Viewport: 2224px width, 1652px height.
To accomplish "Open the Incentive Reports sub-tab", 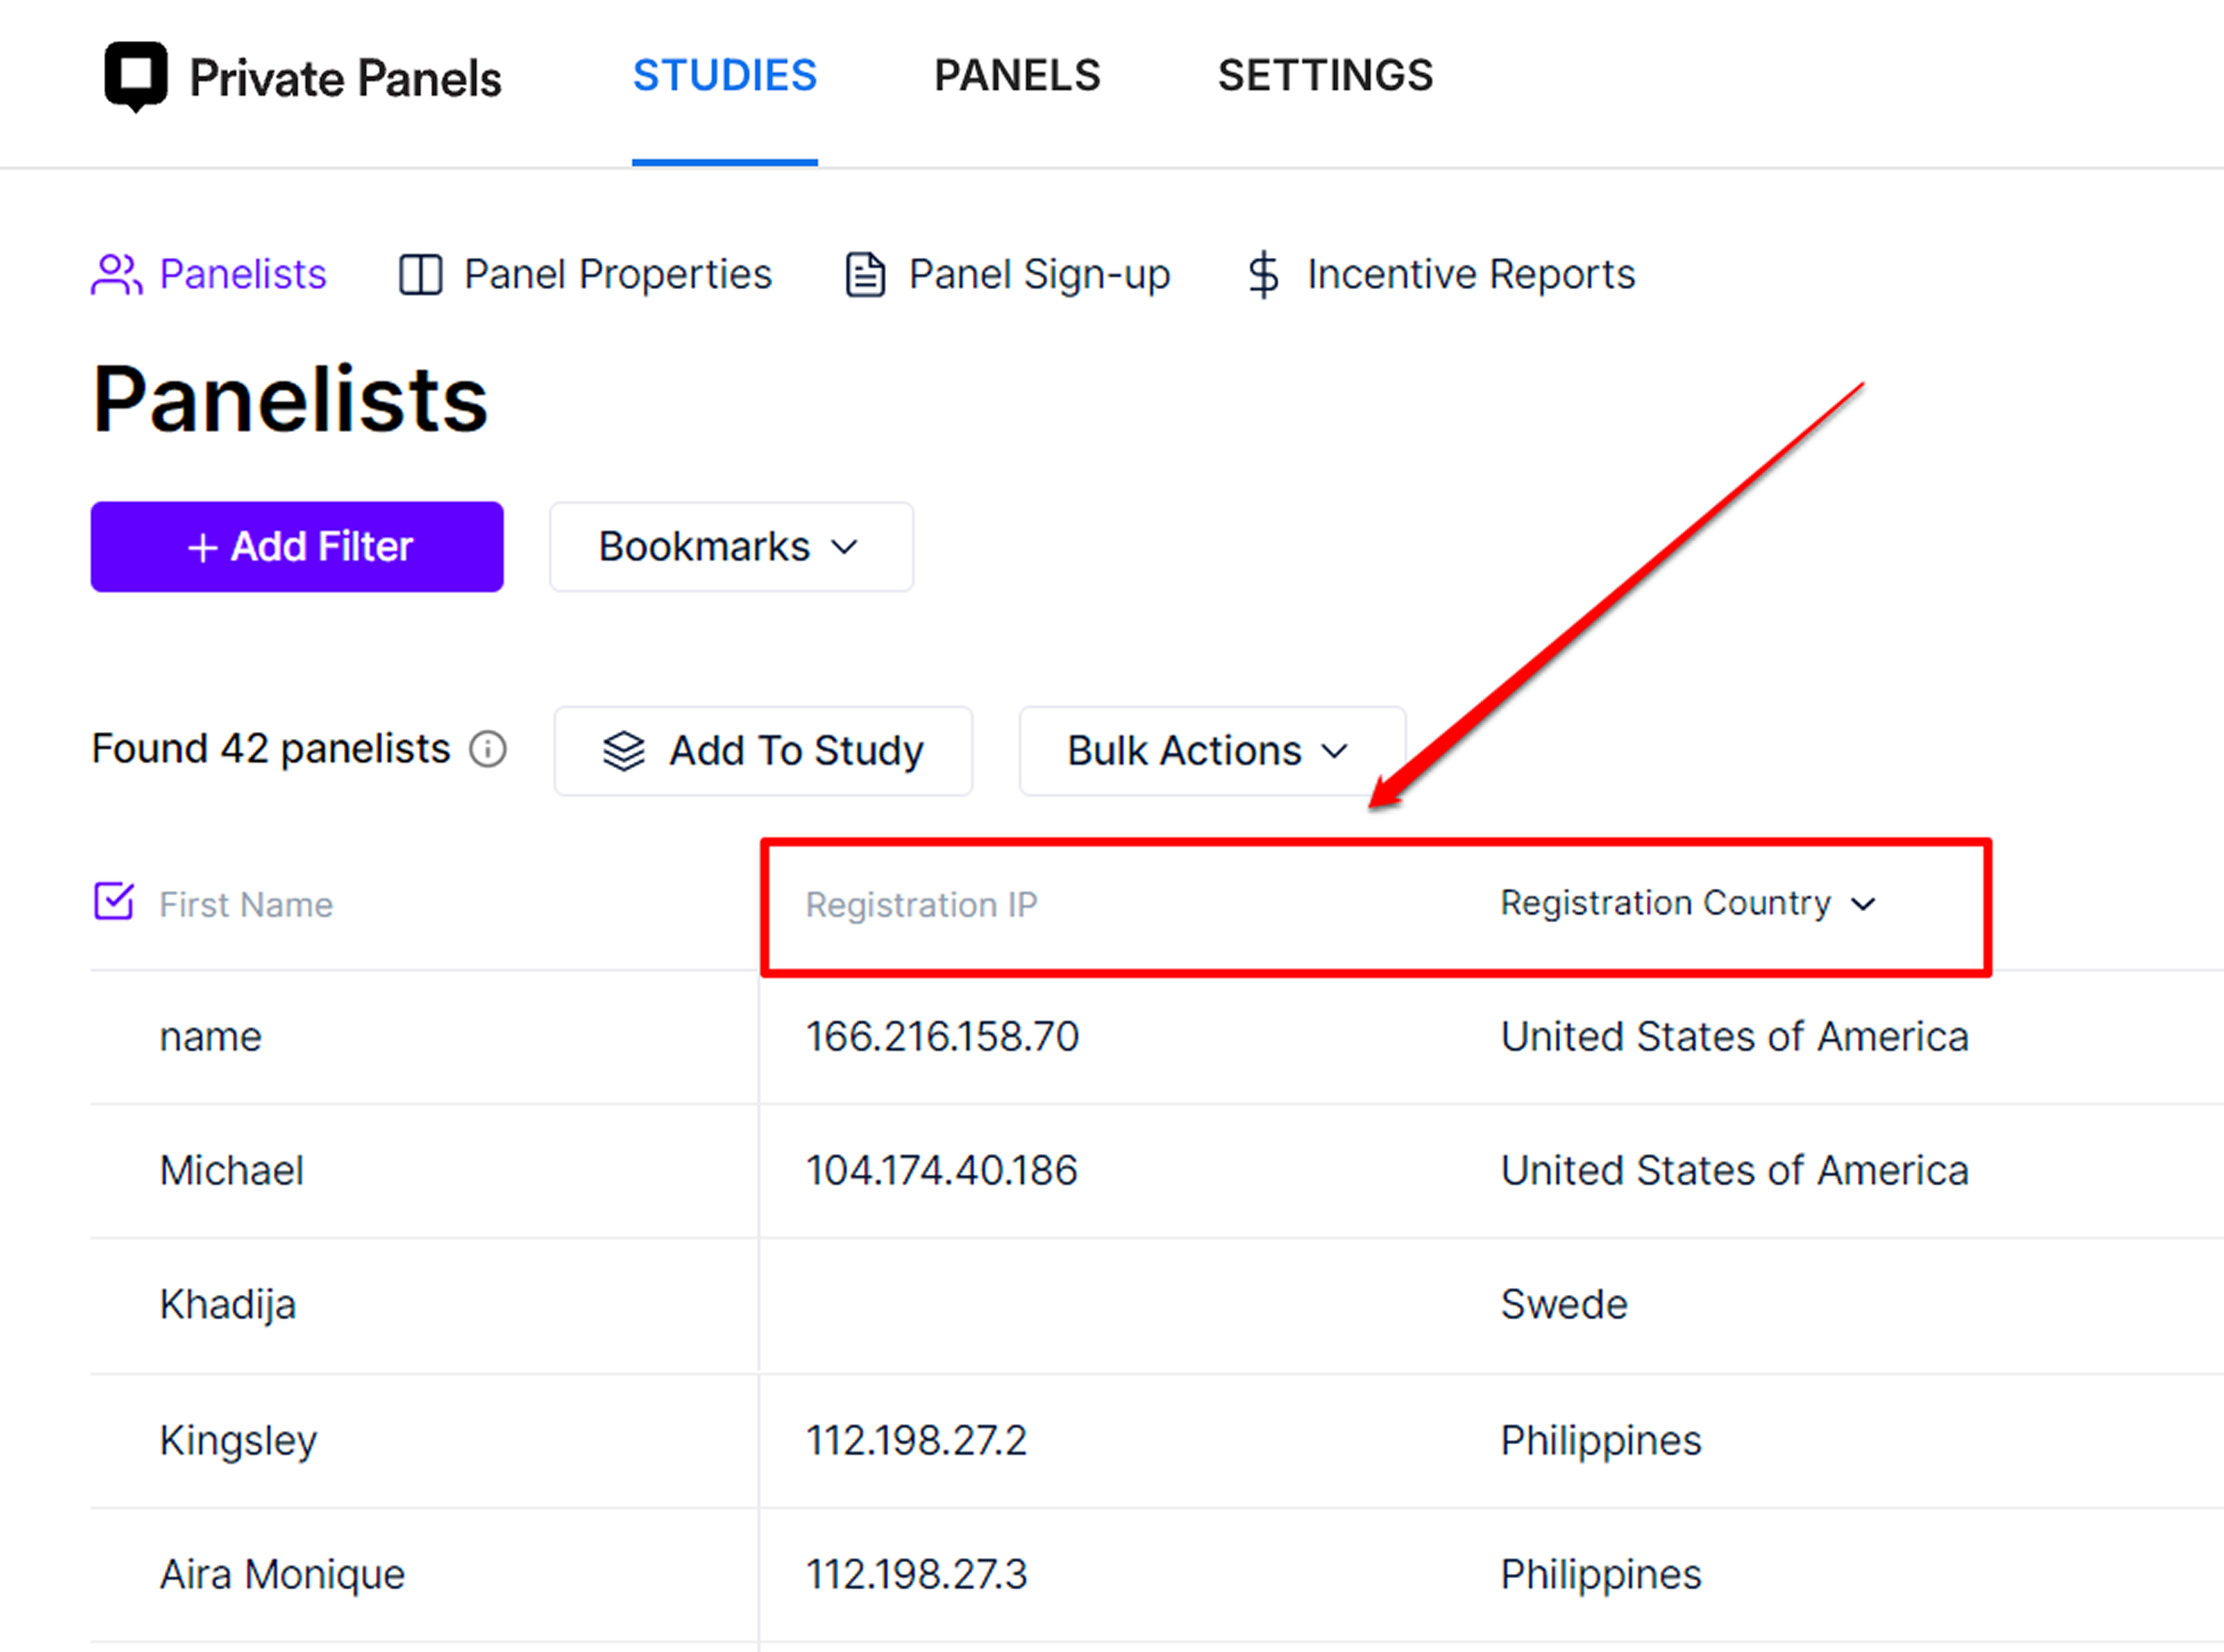I will click(x=1441, y=275).
